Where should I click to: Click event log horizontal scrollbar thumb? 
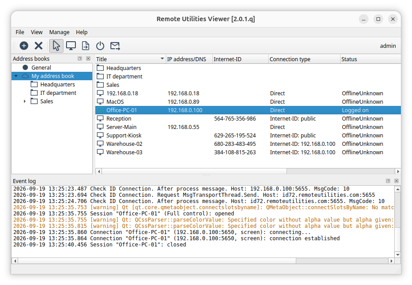pyautogui.click(x=157, y=261)
